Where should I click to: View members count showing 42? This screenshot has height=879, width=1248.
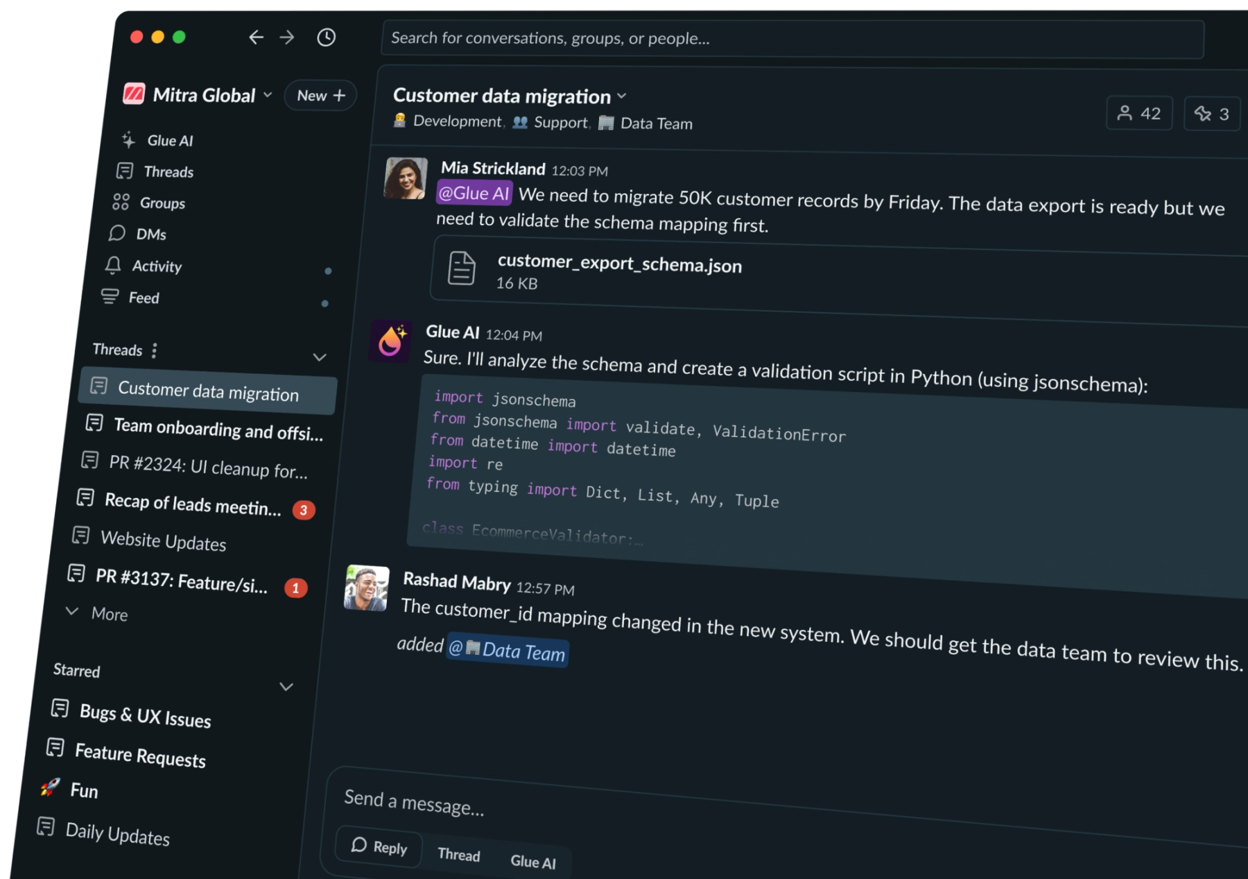tap(1138, 113)
